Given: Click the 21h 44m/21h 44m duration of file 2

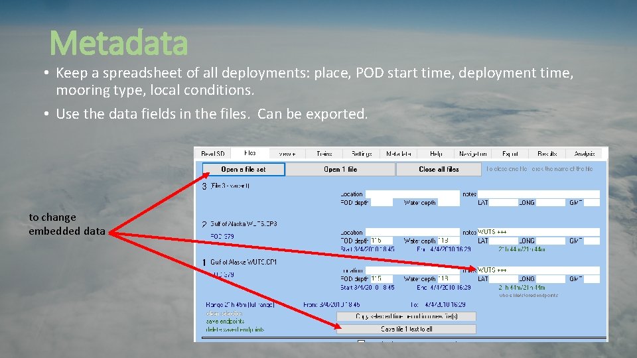Looking at the screenshot, I should (522, 249).
